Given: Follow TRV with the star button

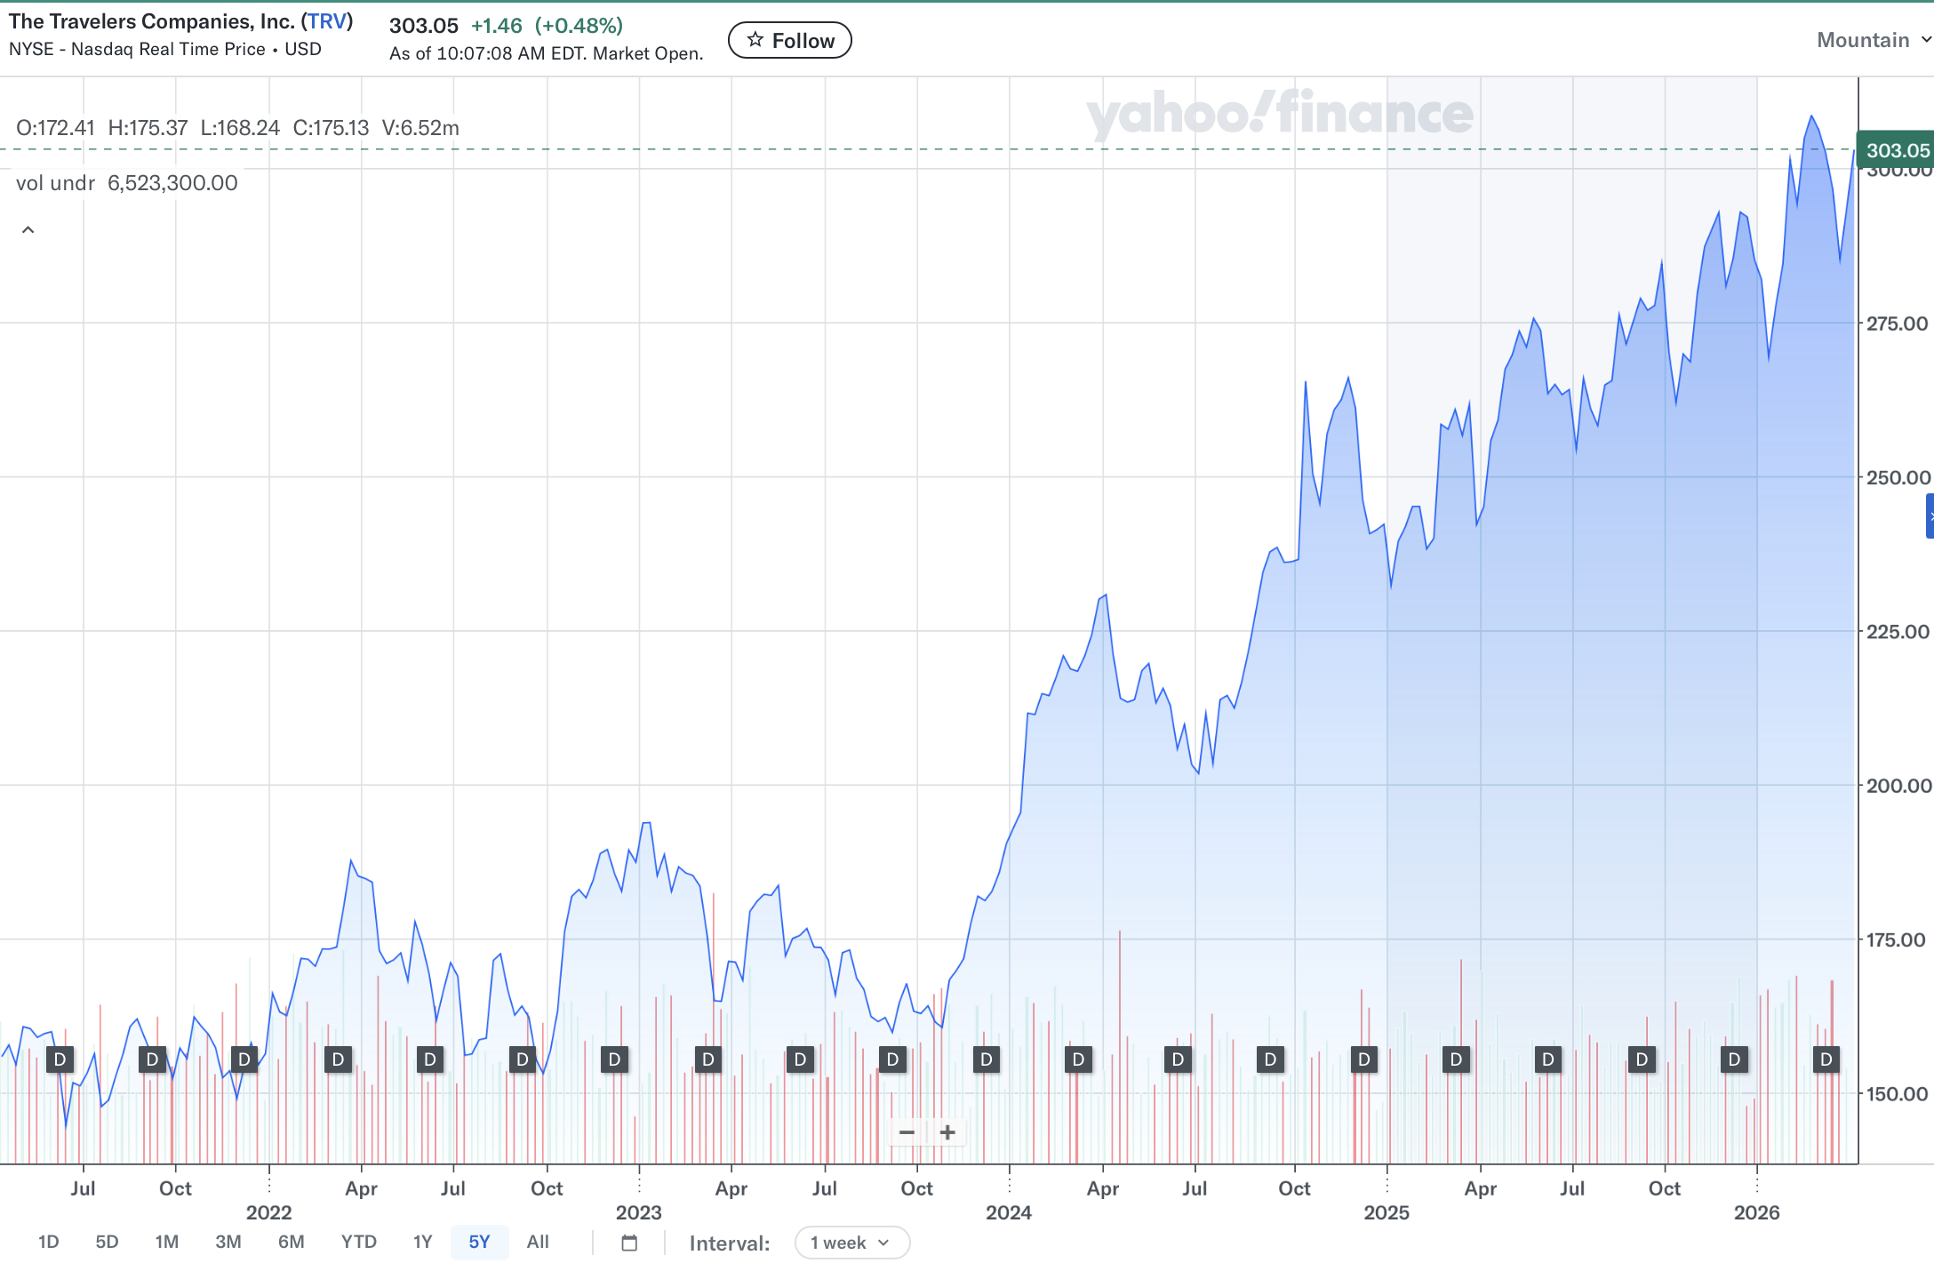Looking at the screenshot, I should coord(789,40).
